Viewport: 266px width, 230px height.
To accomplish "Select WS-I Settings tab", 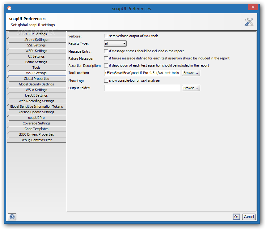I will (x=37, y=73).
